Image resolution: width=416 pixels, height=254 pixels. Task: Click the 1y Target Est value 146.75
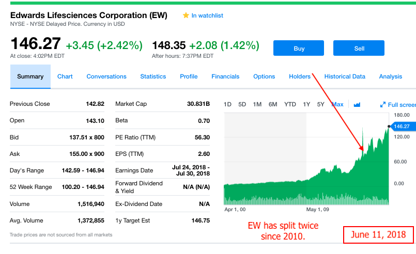tap(201, 220)
